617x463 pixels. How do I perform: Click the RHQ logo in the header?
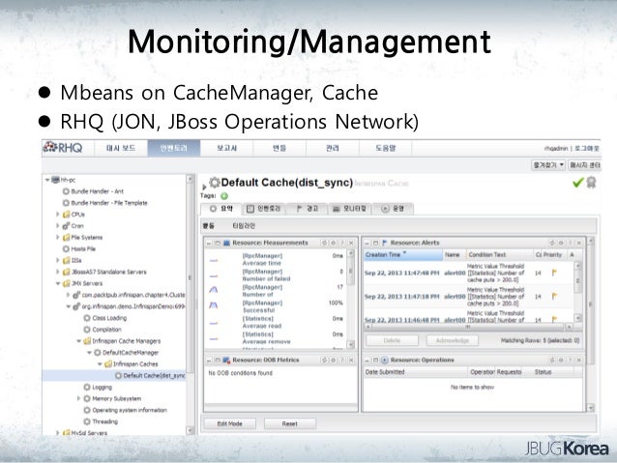[x=63, y=148]
